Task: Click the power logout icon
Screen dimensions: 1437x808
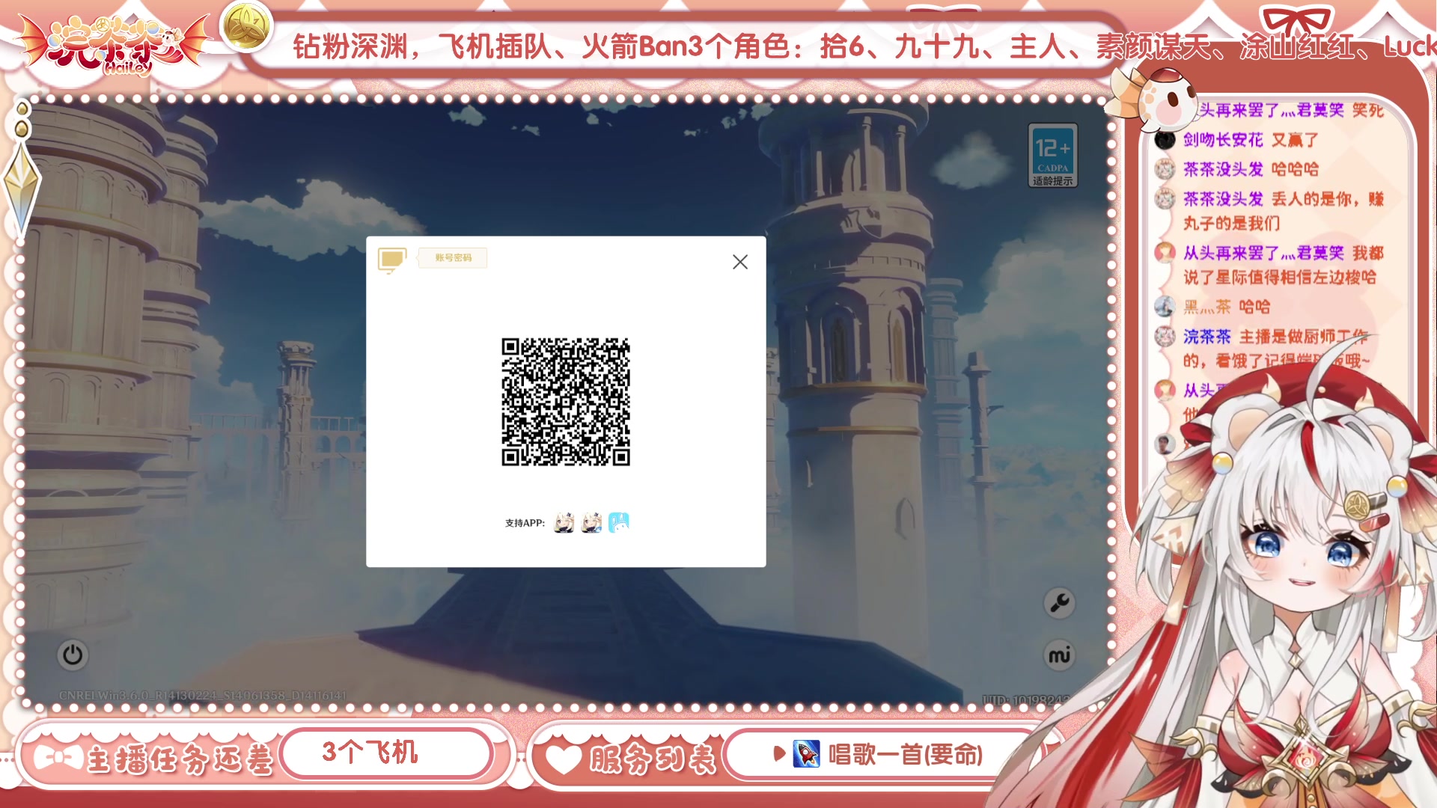Action: [73, 655]
